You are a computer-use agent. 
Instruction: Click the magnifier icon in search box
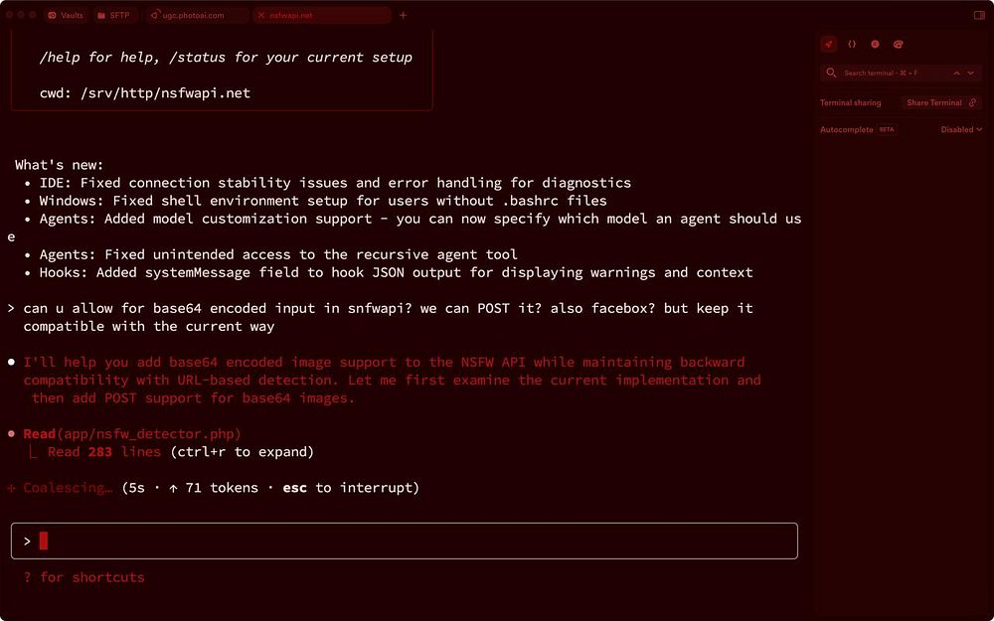click(832, 74)
